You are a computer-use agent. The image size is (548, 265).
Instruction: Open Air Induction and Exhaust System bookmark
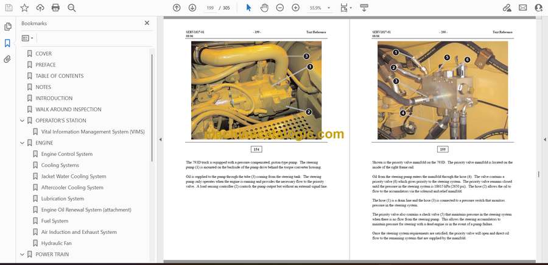pyautogui.click(x=79, y=232)
